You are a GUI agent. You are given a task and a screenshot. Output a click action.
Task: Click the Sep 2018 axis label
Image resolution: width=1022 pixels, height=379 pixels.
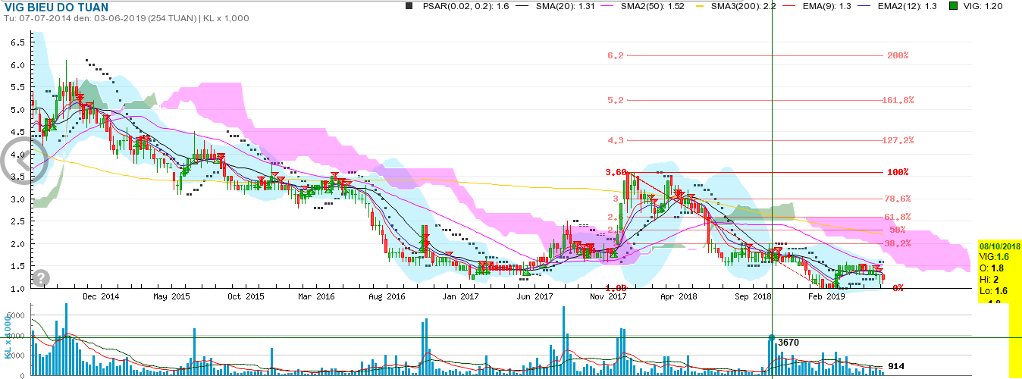click(752, 296)
